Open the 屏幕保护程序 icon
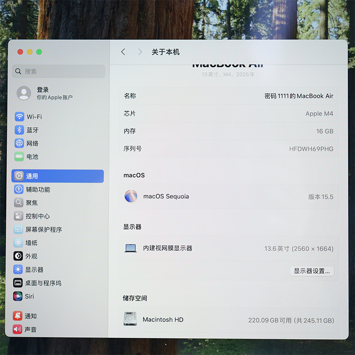This screenshot has width=355, height=355. tap(18, 229)
